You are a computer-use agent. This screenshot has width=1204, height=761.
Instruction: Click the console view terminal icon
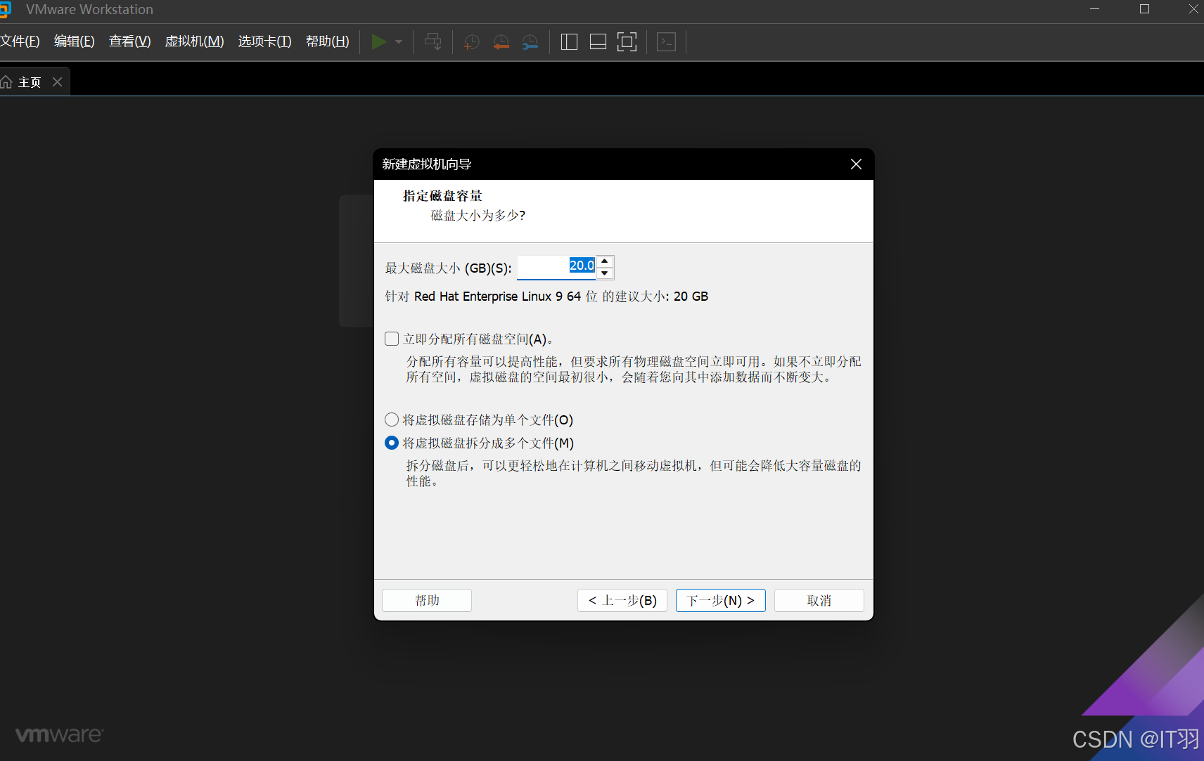pos(666,42)
